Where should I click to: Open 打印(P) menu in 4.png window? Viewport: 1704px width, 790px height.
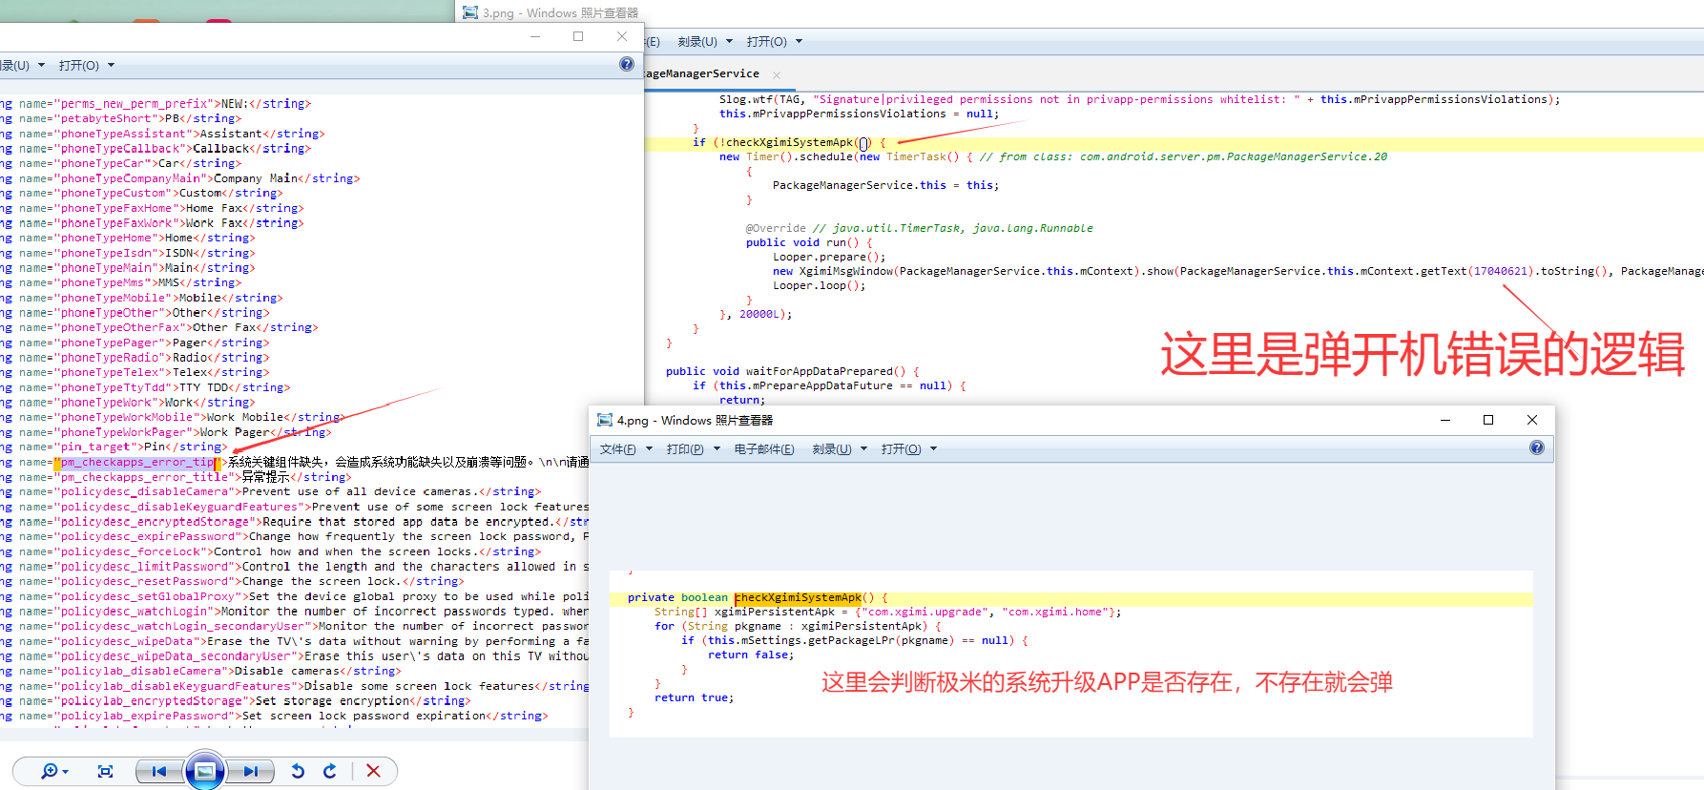pos(685,449)
